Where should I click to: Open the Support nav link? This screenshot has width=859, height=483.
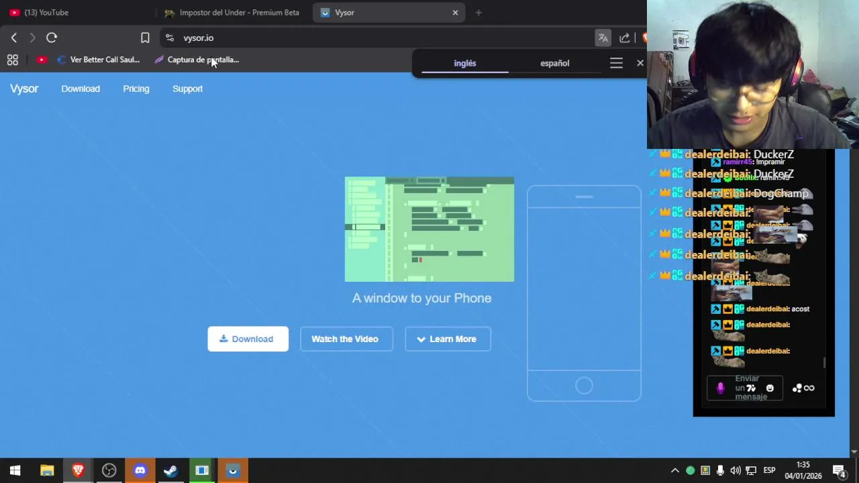coord(187,89)
